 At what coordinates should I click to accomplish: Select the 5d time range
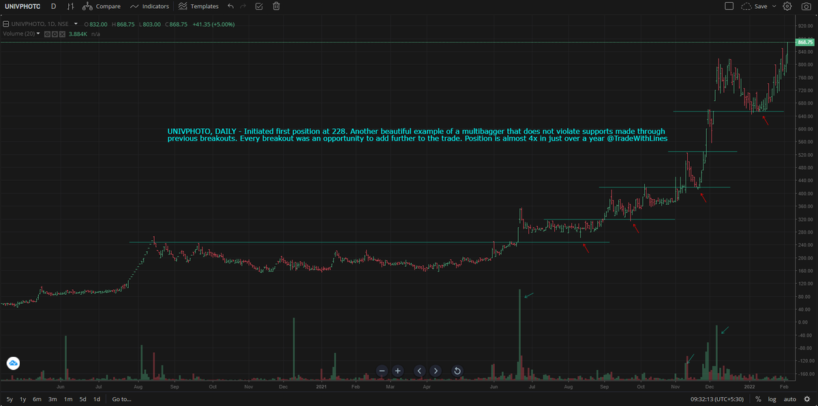[82, 399]
